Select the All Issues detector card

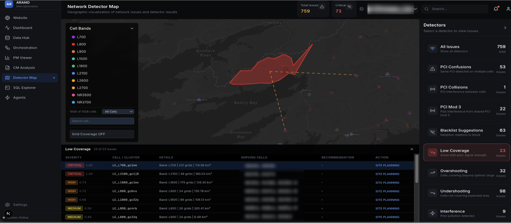click(x=466, y=49)
